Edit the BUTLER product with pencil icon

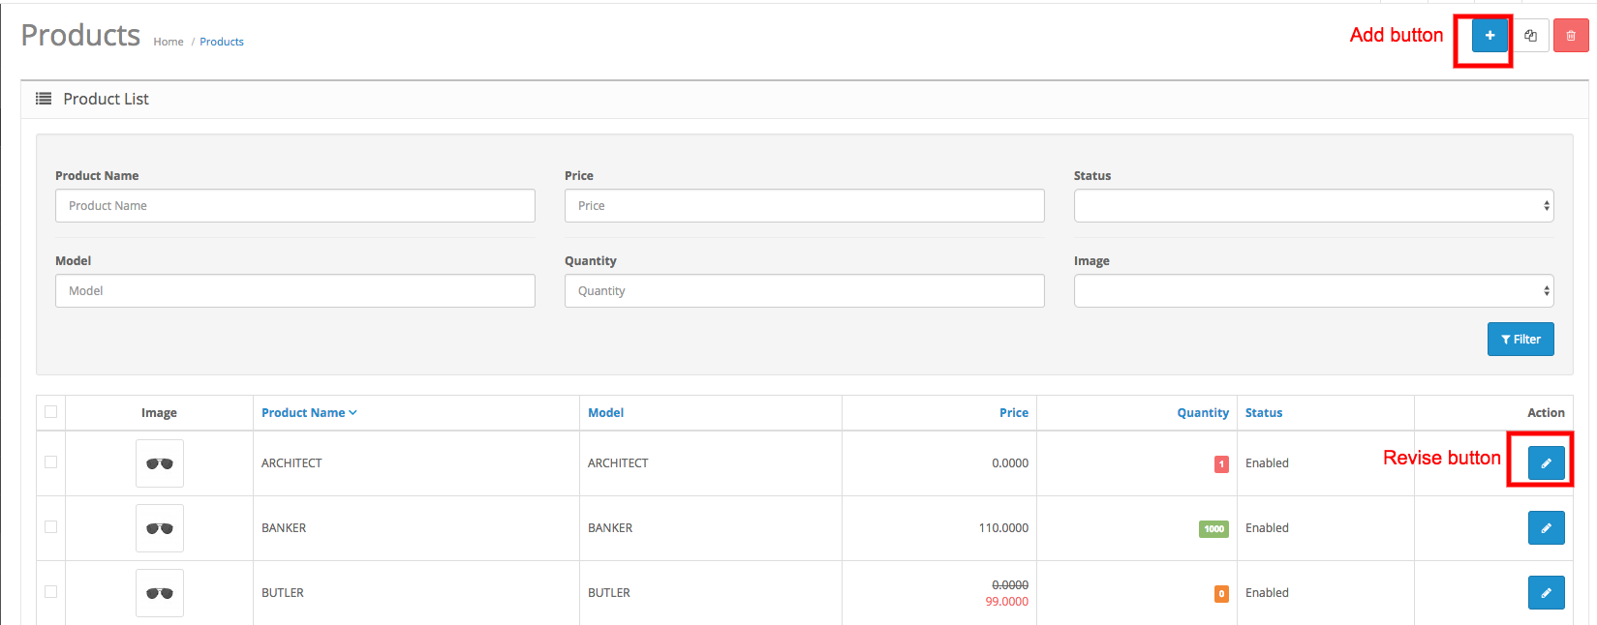pos(1546,593)
